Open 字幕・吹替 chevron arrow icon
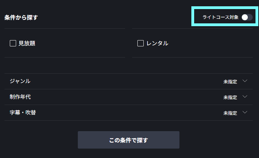The width and height of the screenshot is (259, 158). pyautogui.click(x=245, y=112)
